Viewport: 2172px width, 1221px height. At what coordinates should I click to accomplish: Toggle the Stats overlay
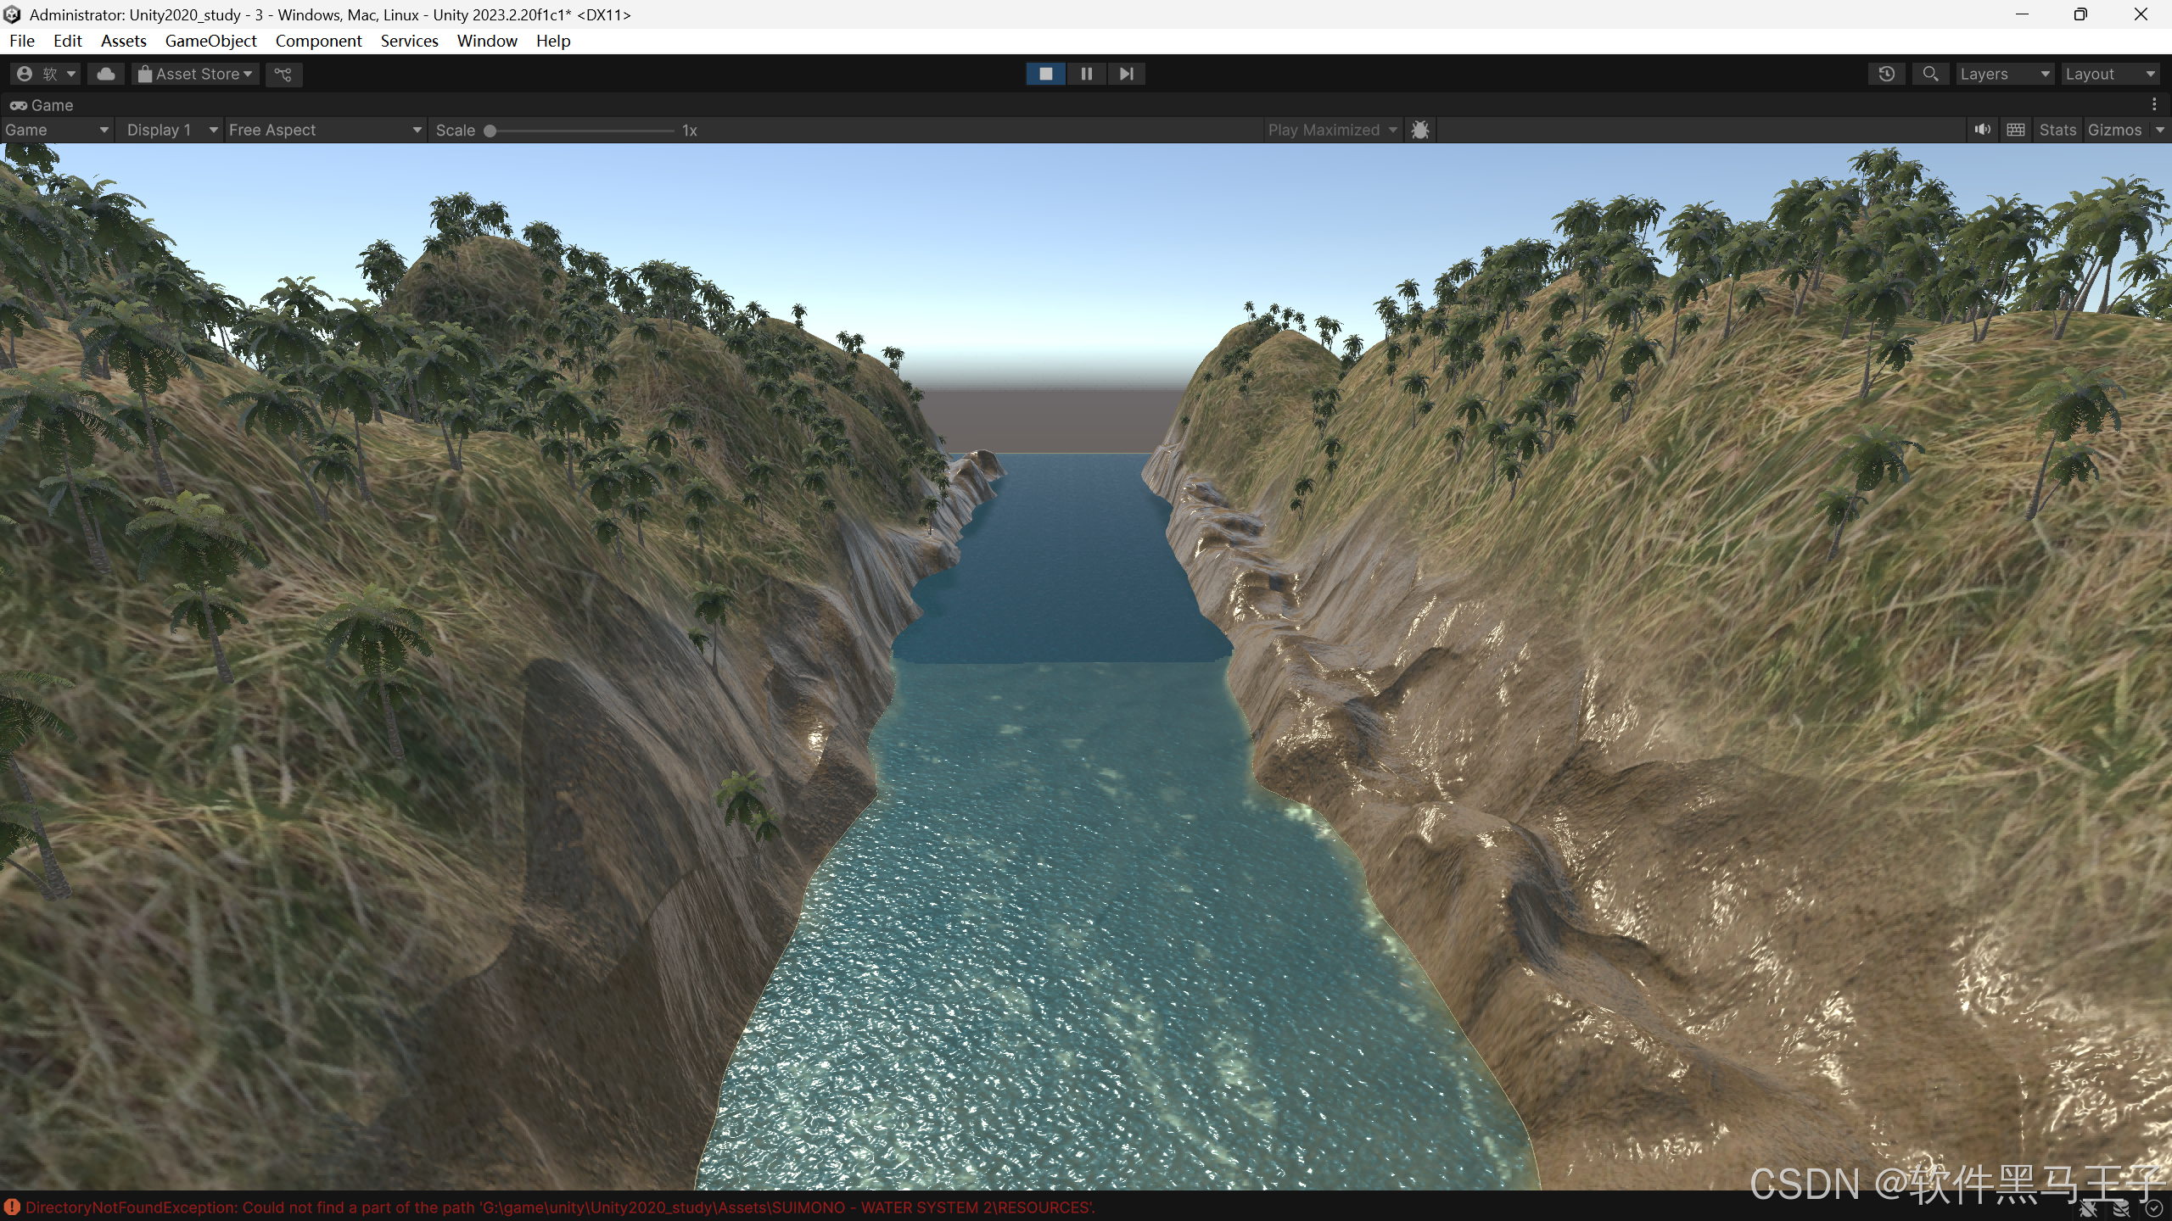point(2057,130)
